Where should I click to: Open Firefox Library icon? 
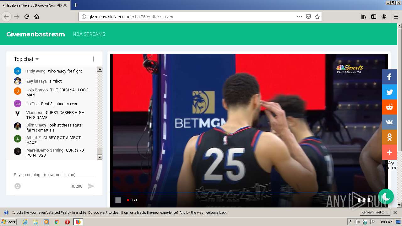pos(364,17)
